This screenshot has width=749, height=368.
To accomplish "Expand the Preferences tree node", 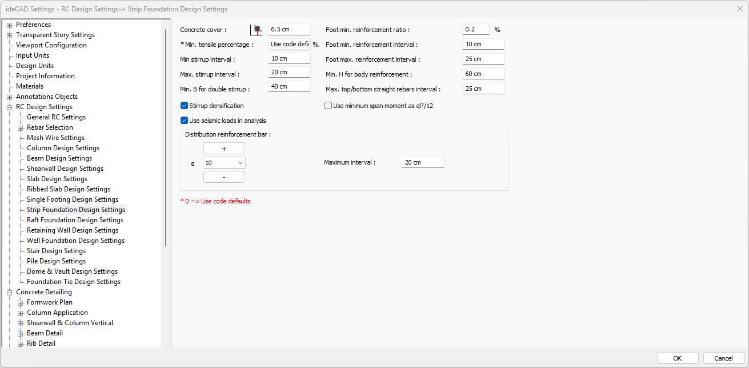I will click(10, 25).
